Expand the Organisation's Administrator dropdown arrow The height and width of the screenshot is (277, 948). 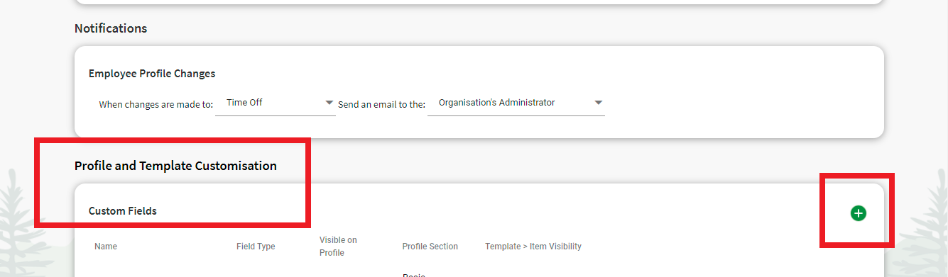pyautogui.click(x=599, y=103)
